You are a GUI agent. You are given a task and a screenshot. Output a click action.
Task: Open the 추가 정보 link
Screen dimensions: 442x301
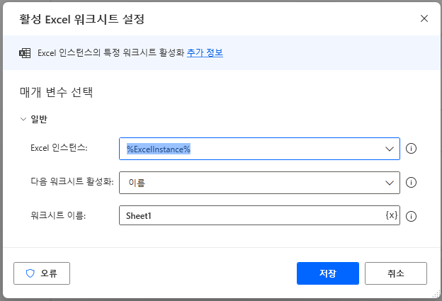click(x=205, y=52)
